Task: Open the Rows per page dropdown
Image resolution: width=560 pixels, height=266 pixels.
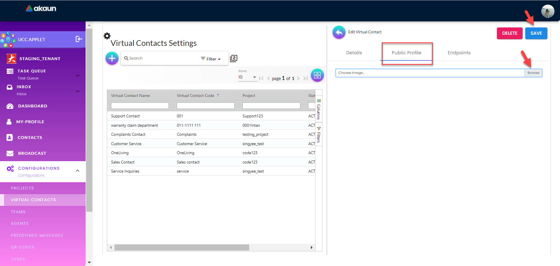Action: point(247,77)
